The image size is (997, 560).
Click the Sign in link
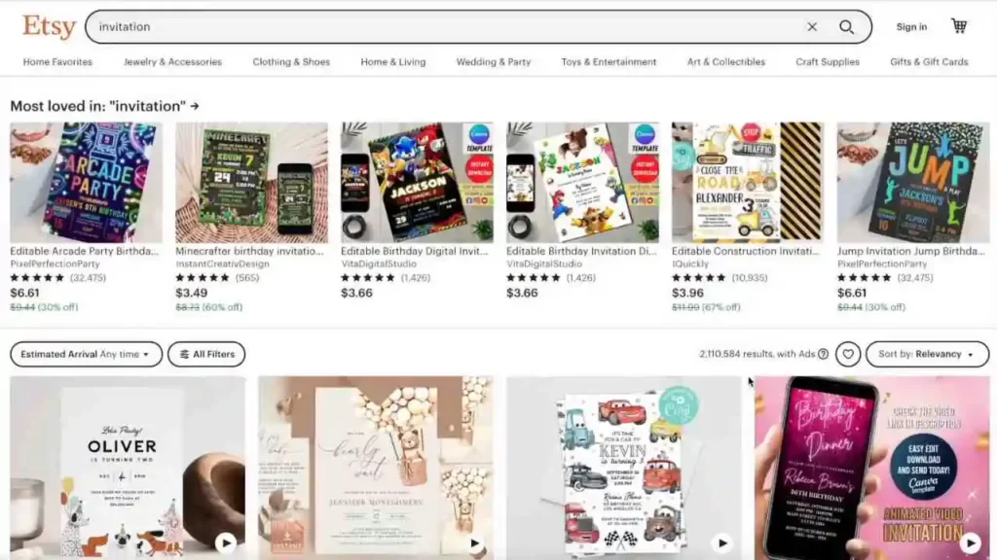pos(911,26)
